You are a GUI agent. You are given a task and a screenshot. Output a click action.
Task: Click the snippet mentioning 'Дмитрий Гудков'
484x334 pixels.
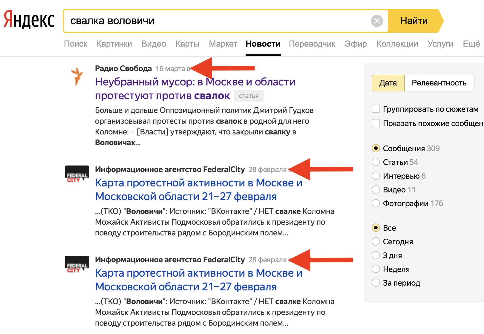[204, 126]
